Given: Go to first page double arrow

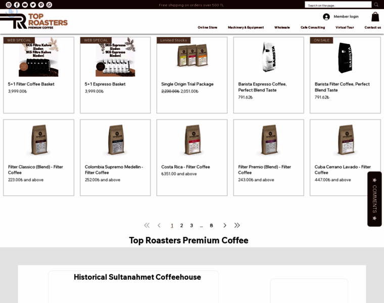Looking at the screenshot, I should [x=147, y=225].
